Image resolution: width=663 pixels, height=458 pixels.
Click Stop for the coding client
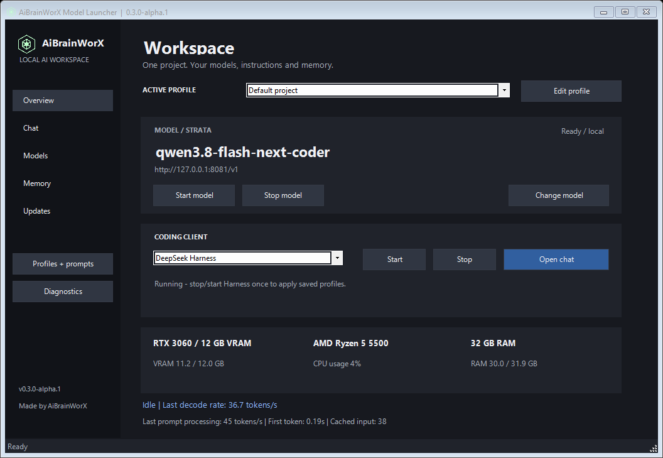tap(464, 259)
